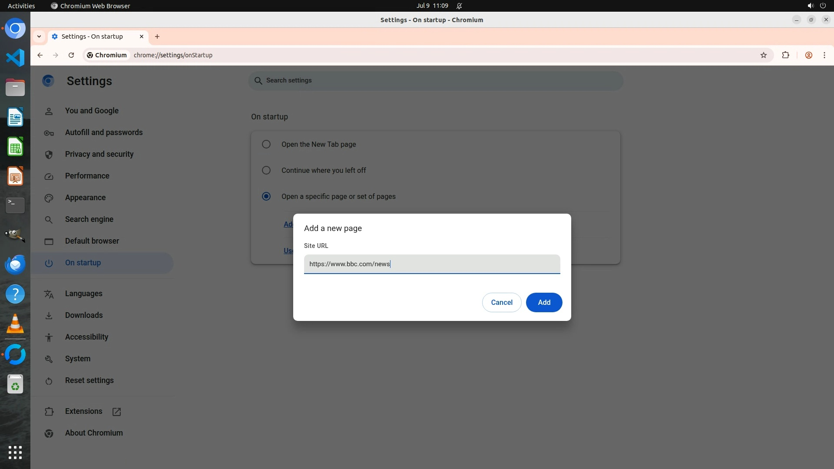The height and width of the screenshot is (469, 834).
Task: Open the Extensions puzzle icon
Action: 785,55
